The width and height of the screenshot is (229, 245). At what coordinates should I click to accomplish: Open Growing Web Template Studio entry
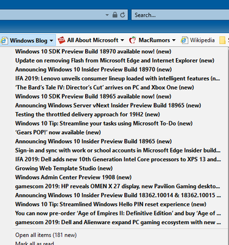64,168
